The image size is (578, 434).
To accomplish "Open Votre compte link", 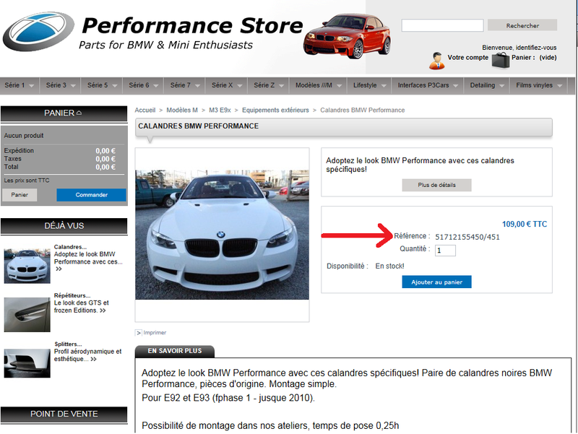I will coord(467,58).
